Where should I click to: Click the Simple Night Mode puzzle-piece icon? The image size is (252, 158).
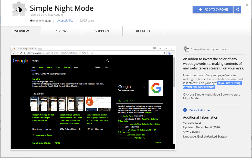click(x=19, y=9)
